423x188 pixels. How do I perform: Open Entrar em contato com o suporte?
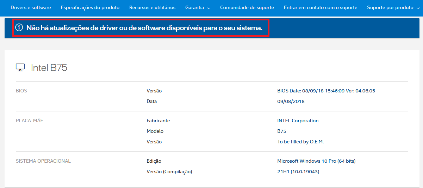320,7
